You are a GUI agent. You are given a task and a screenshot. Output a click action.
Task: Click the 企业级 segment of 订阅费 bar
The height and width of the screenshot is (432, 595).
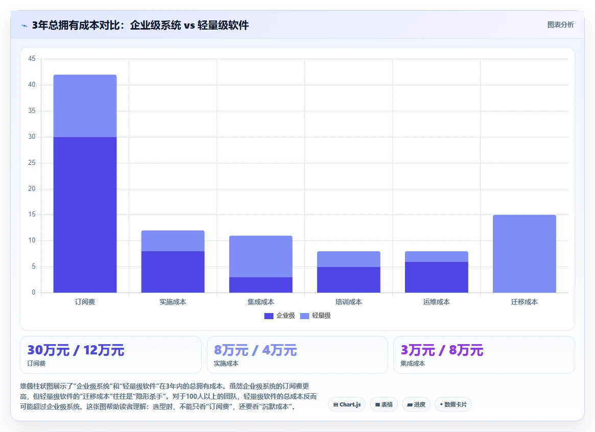[85, 214]
